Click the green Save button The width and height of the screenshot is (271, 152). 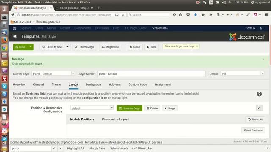point(20,47)
